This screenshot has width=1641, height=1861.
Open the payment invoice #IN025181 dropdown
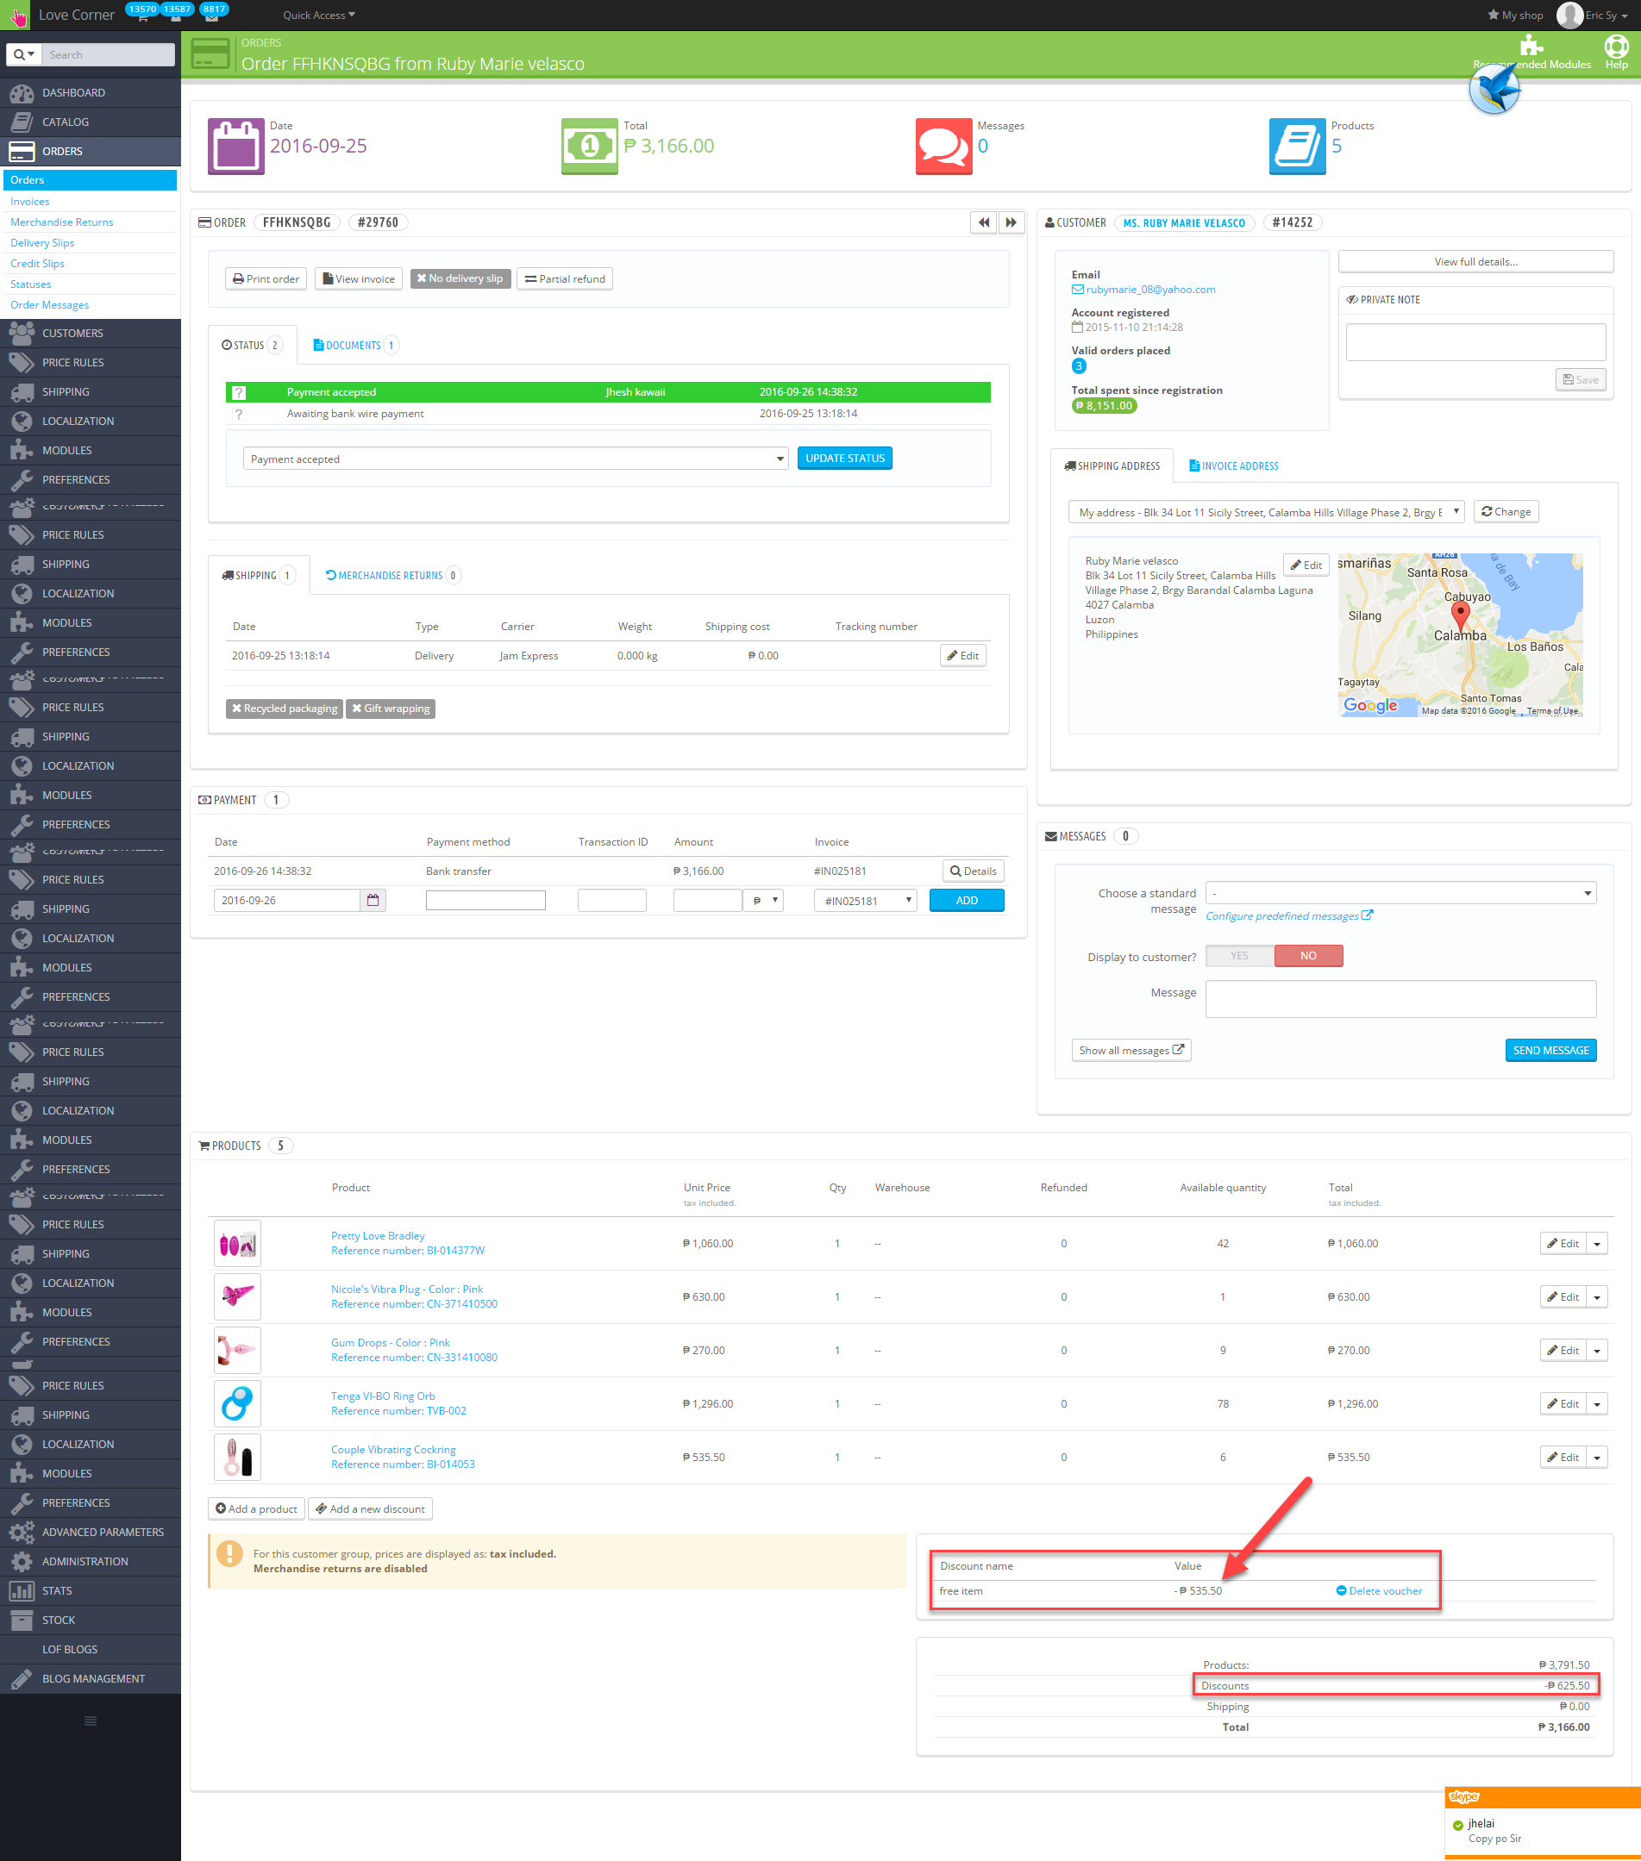click(x=865, y=901)
